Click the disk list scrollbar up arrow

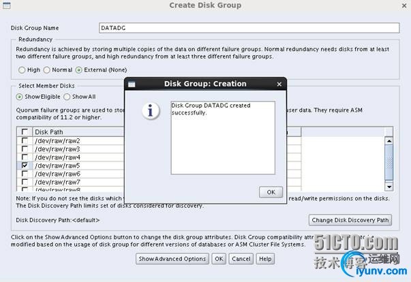[389, 141]
